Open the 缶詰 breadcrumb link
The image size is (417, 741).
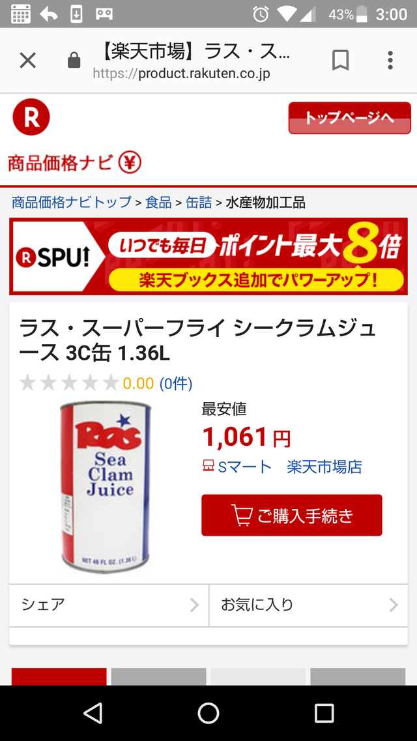click(199, 202)
